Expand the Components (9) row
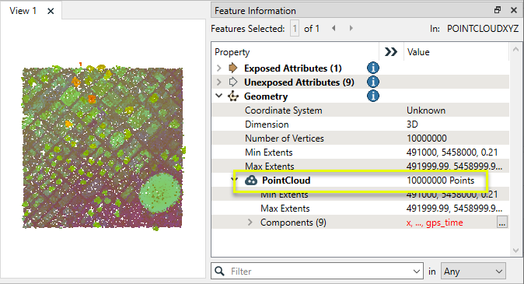Viewport: 524px width, 284px height. 250,223
